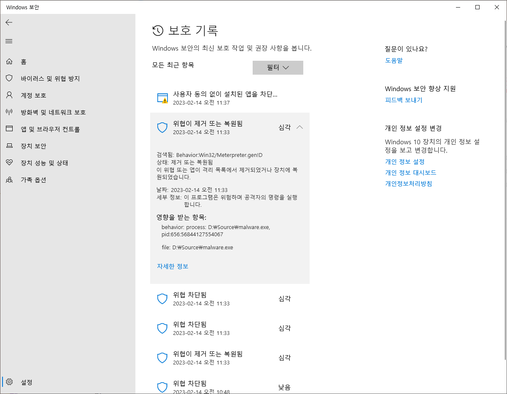Open 바이러스 및 위협 방지 page
This screenshot has height=394, width=507.
tap(67, 78)
